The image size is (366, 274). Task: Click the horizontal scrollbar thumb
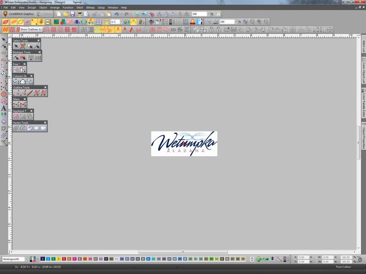pyautogui.click(x=183, y=252)
